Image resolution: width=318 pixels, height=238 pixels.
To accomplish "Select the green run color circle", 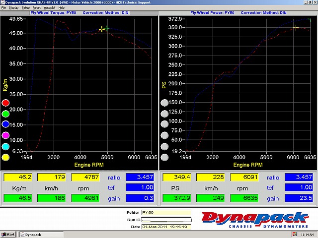I will point(5,114).
